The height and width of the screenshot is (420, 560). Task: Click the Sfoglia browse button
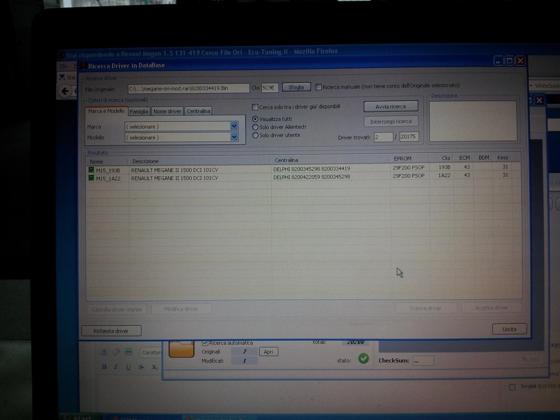[296, 87]
